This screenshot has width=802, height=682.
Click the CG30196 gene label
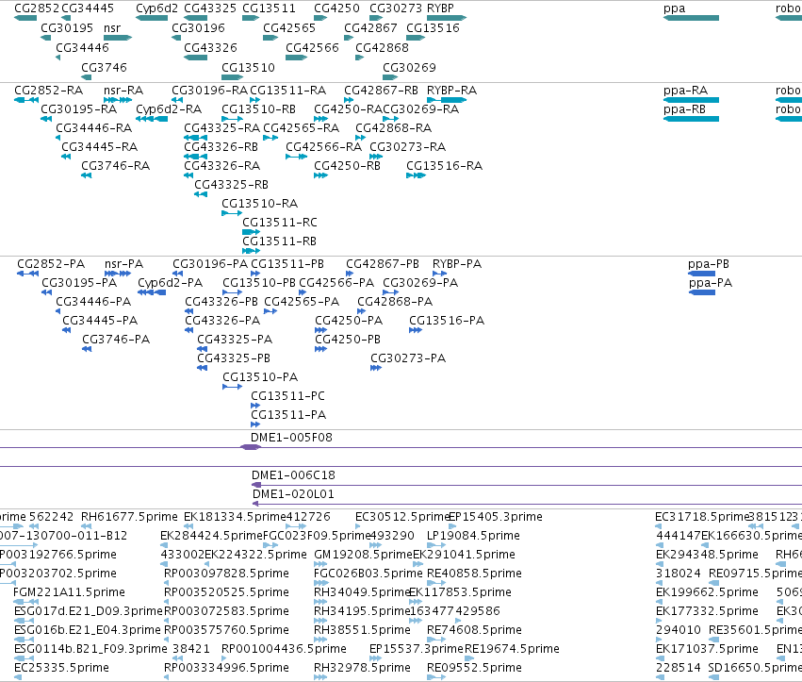click(198, 27)
